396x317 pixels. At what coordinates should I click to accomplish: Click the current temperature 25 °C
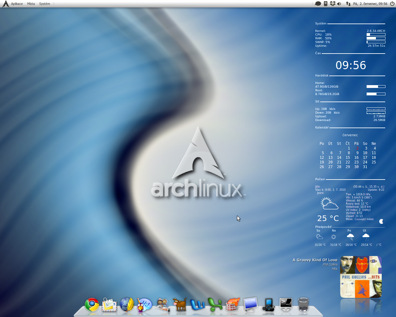(328, 219)
